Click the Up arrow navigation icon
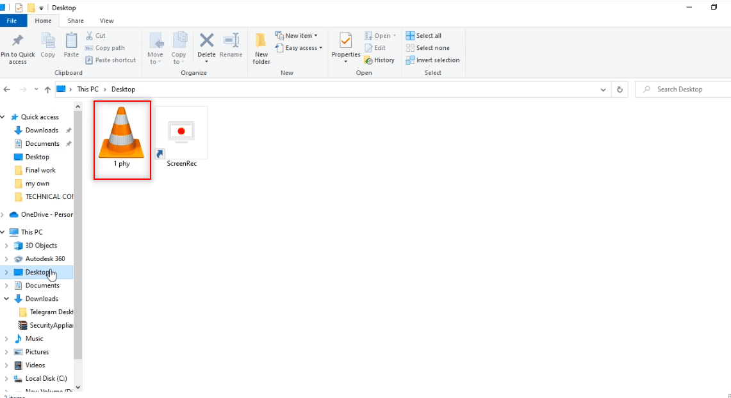The image size is (731, 398). [x=47, y=90]
